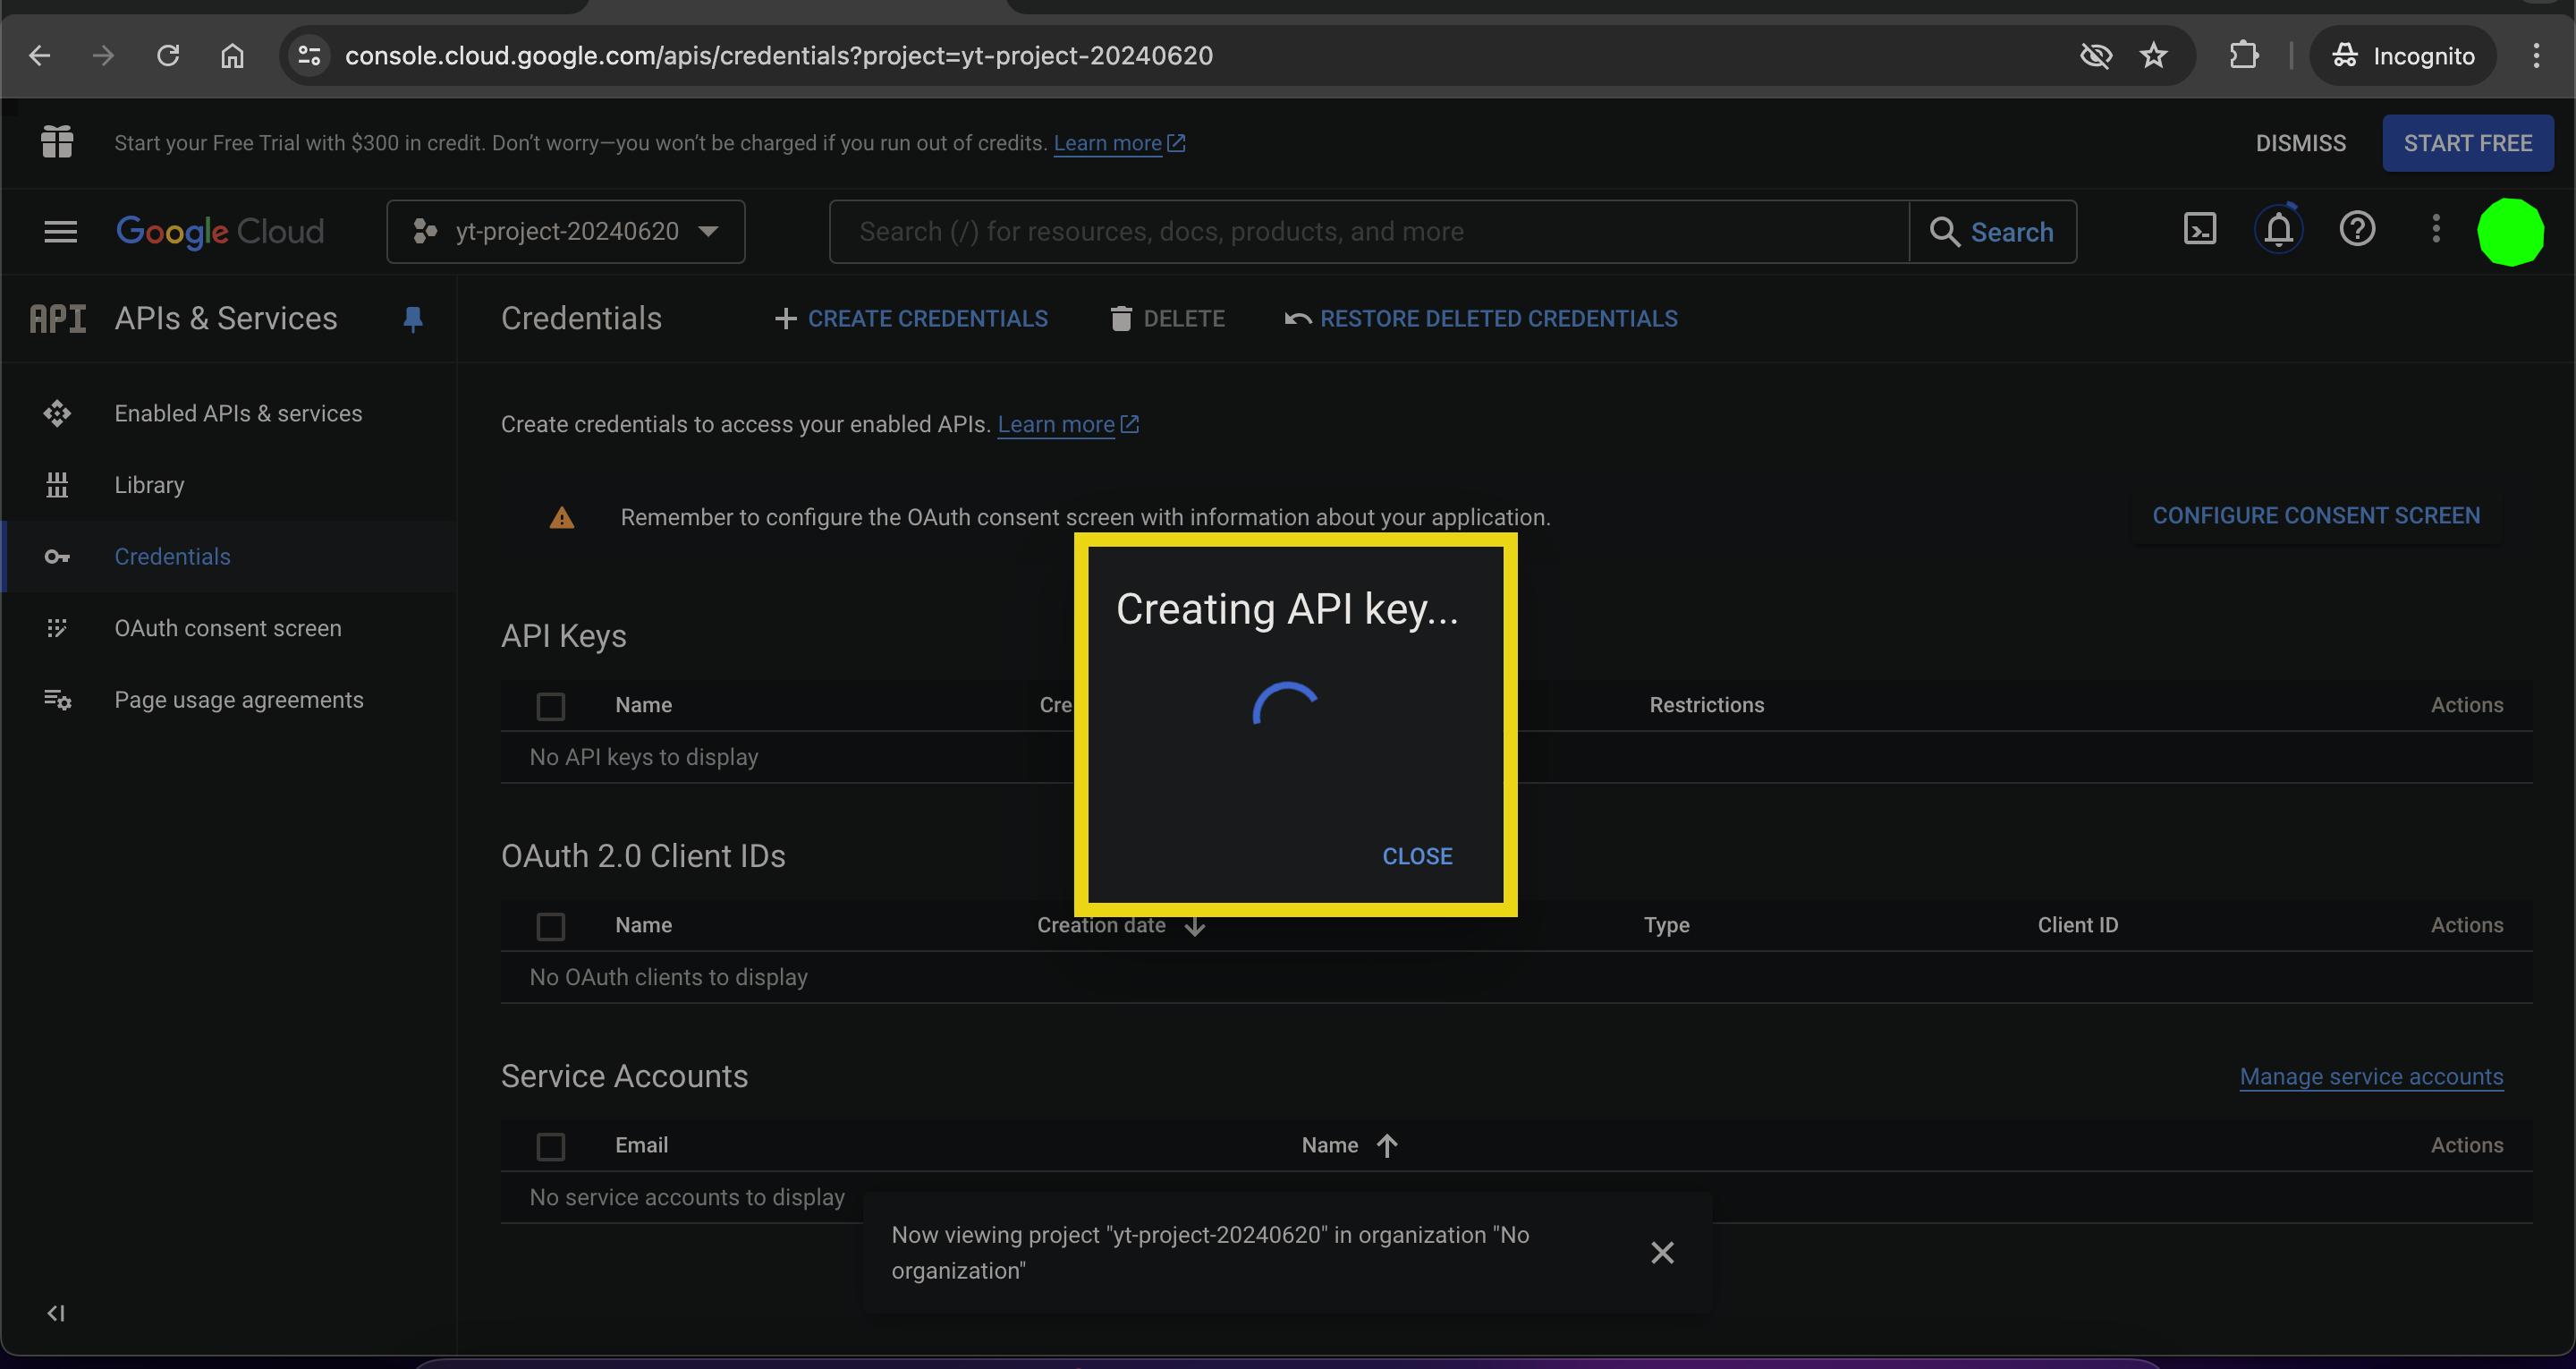Click CONFIGURE CONSENT SCREEN
This screenshot has width=2576, height=1369.
2316,515
